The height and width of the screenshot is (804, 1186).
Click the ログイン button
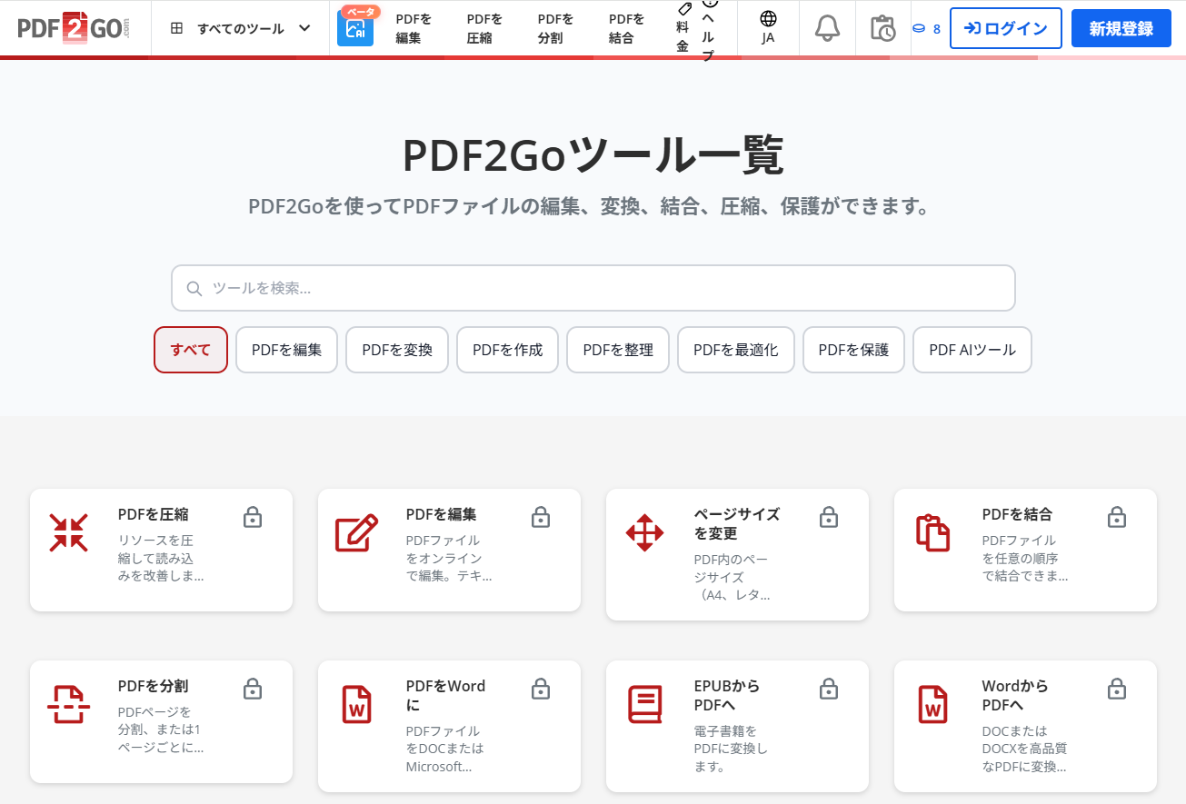pos(1005,28)
